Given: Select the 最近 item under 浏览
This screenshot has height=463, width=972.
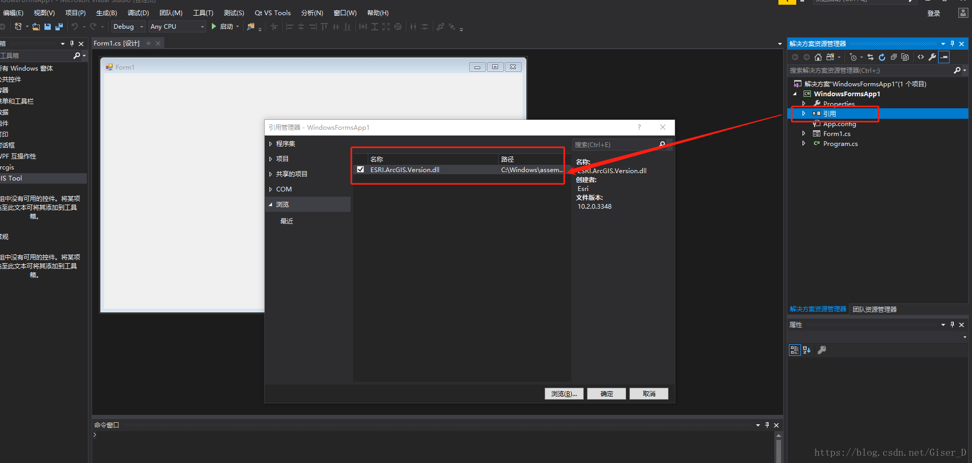Looking at the screenshot, I should [x=287, y=221].
